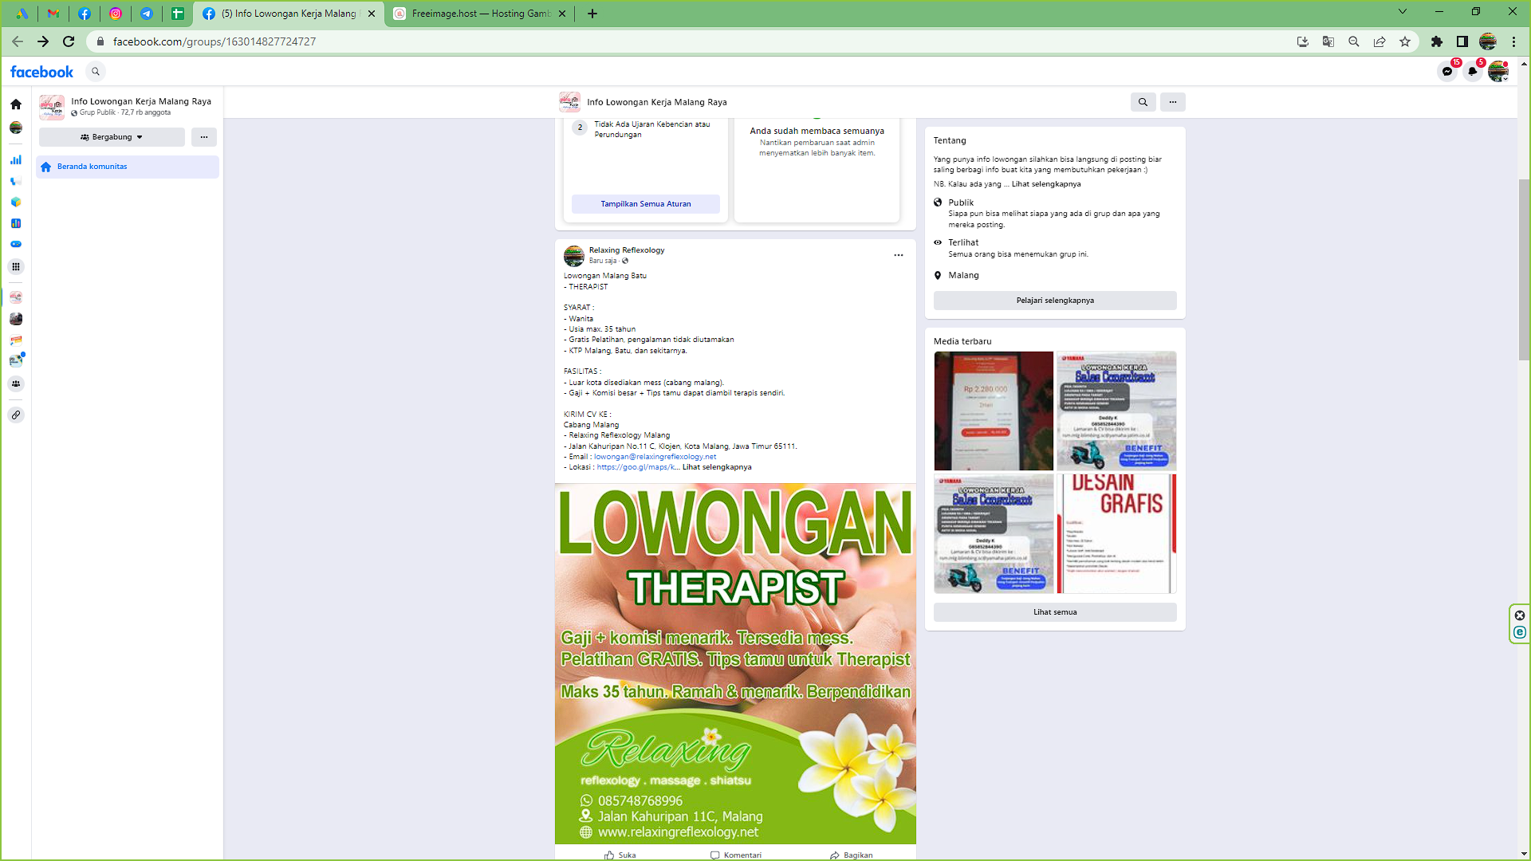1531x861 pixels.
Task: Open group options next to Bergabung
Action: pos(204,137)
